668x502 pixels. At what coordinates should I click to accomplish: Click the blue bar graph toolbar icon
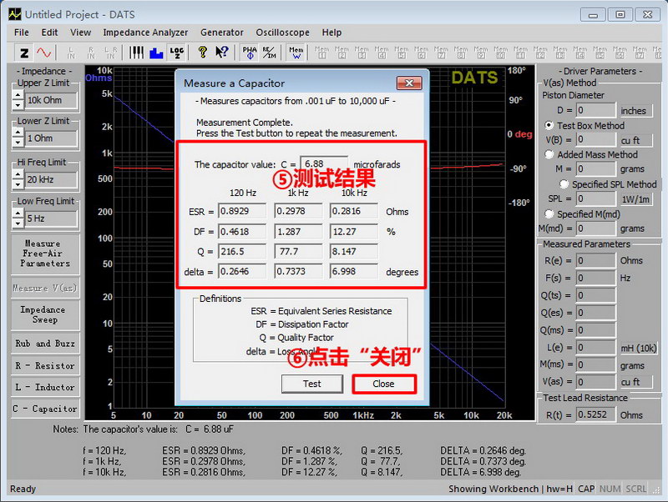[x=156, y=53]
